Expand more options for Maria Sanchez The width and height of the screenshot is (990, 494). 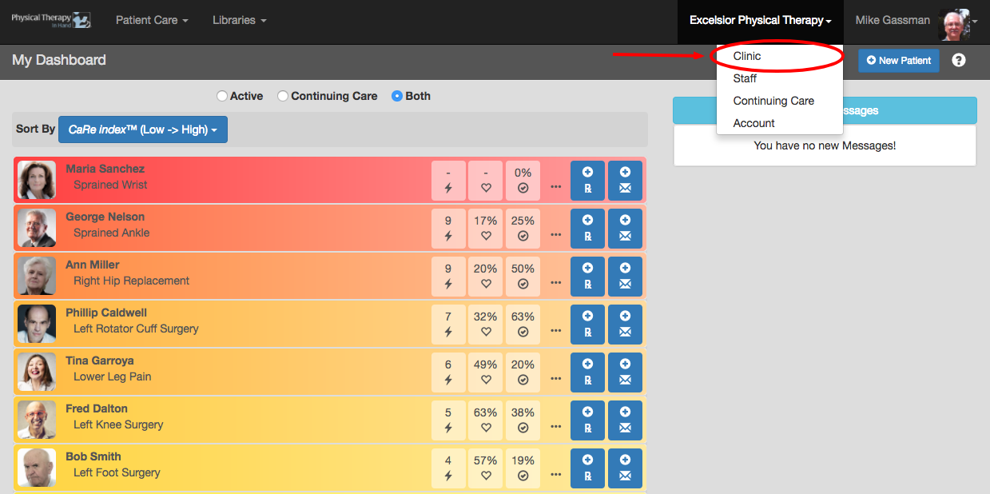coord(555,188)
